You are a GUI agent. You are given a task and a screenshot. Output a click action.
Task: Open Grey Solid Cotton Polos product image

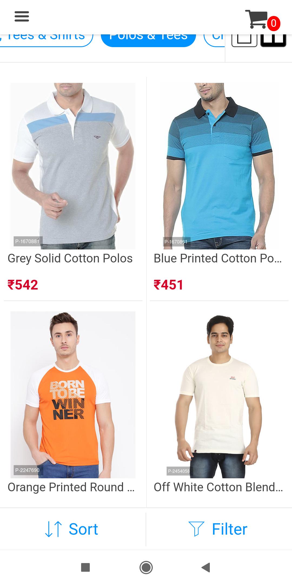click(x=73, y=166)
